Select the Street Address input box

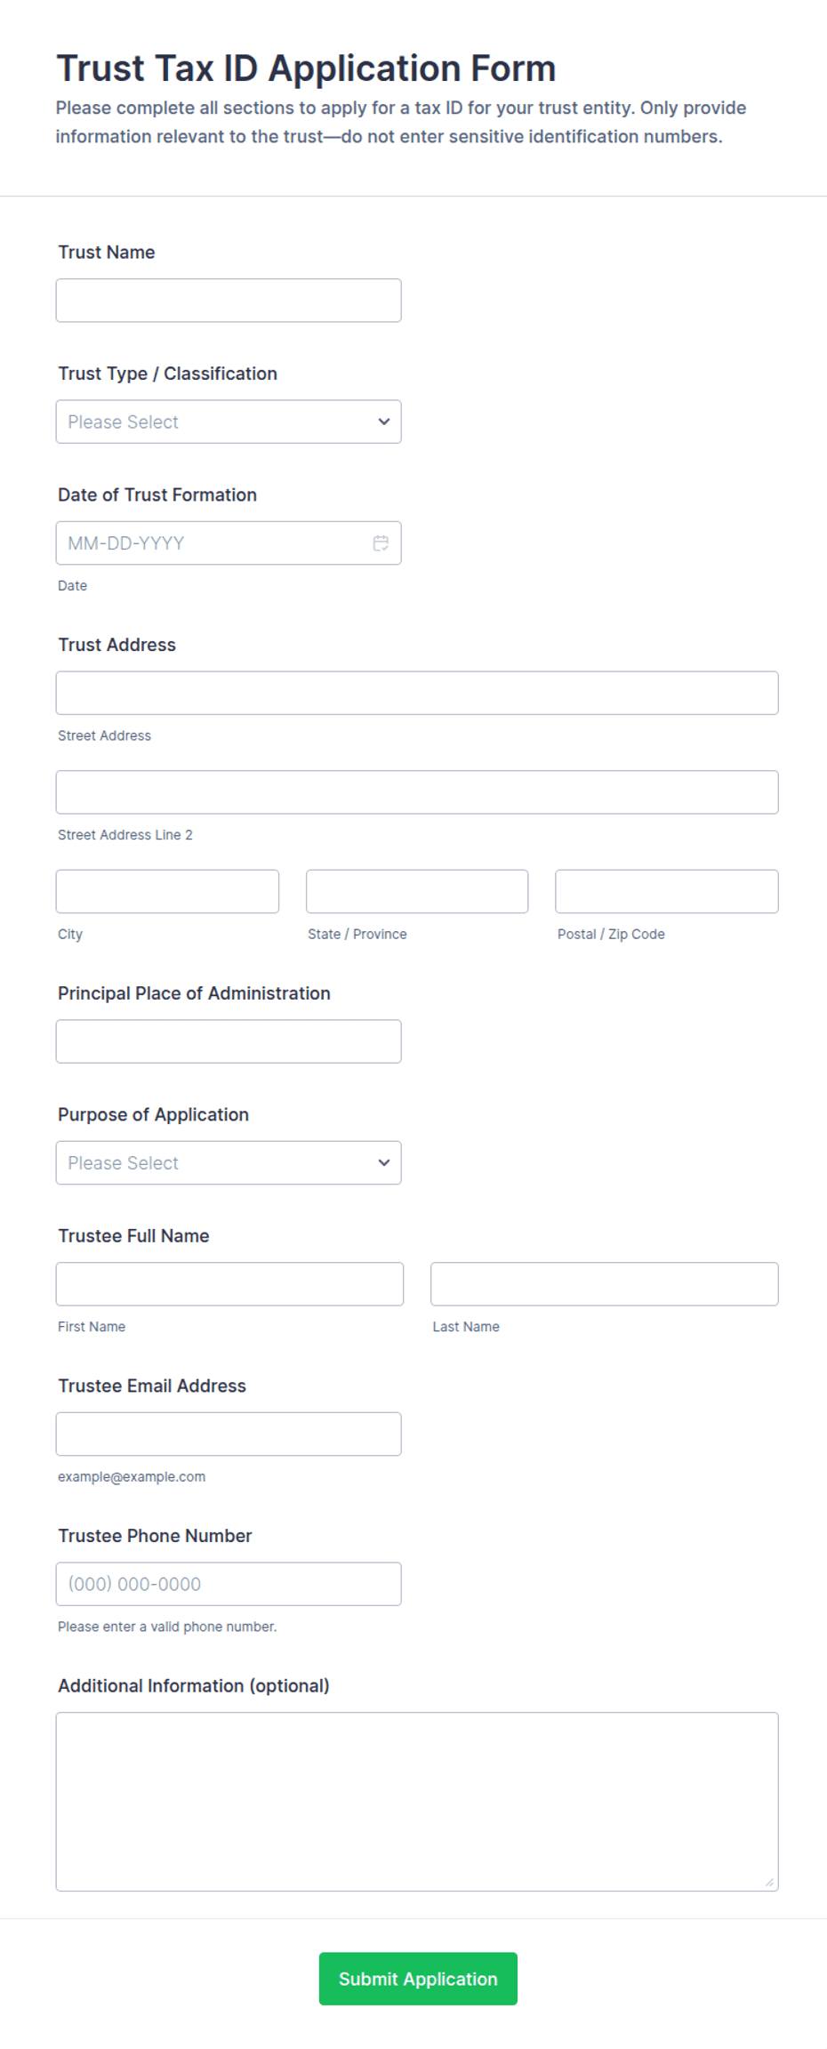click(417, 693)
